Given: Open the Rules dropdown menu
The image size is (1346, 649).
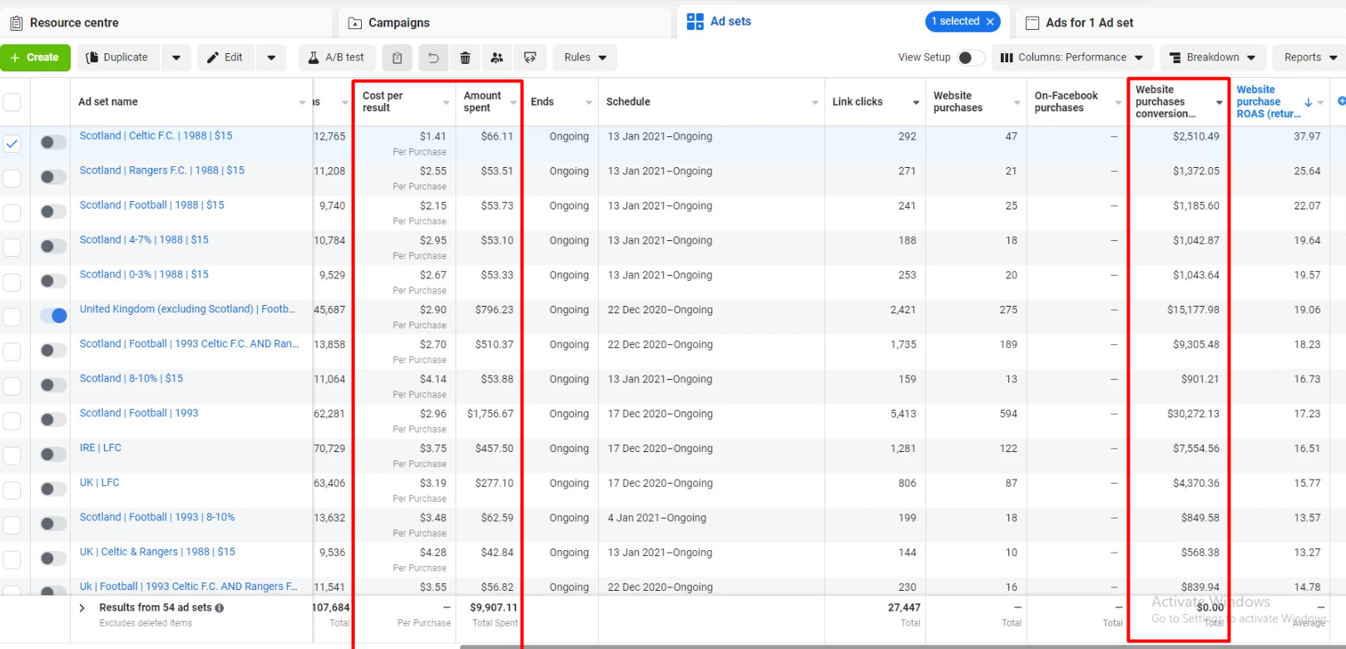Looking at the screenshot, I should point(585,57).
